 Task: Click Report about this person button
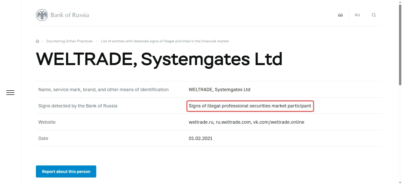pyautogui.click(x=66, y=171)
